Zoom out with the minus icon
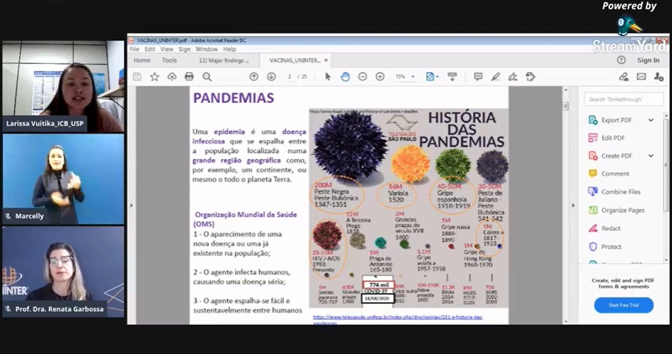The width and height of the screenshot is (672, 354). coord(363,77)
